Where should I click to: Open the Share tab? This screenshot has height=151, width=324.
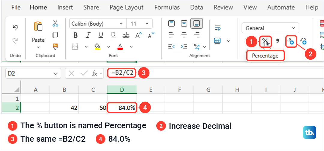coord(91,7)
